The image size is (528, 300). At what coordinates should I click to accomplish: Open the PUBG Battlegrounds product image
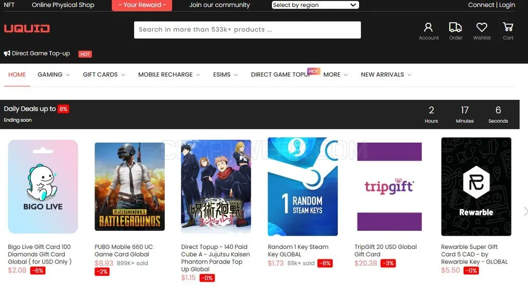click(130, 186)
